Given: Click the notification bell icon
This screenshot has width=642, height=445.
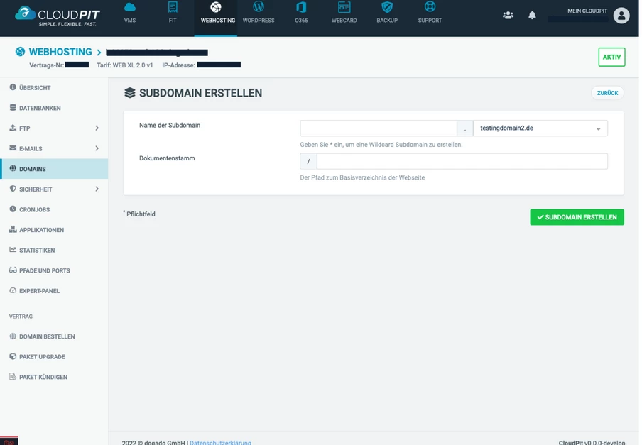Looking at the screenshot, I should click(x=532, y=15).
